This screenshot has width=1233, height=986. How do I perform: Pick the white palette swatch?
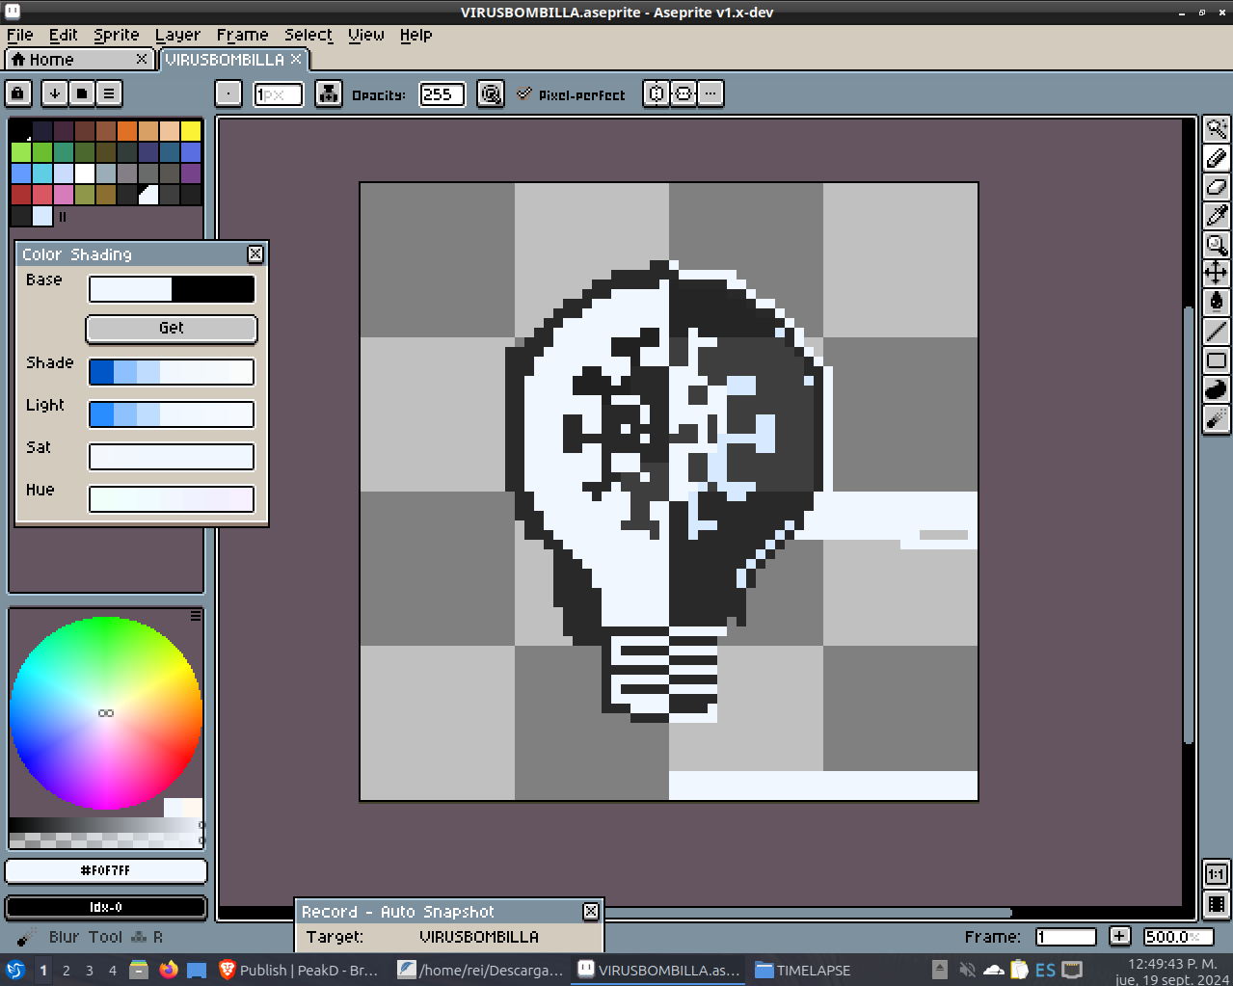[x=85, y=173]
